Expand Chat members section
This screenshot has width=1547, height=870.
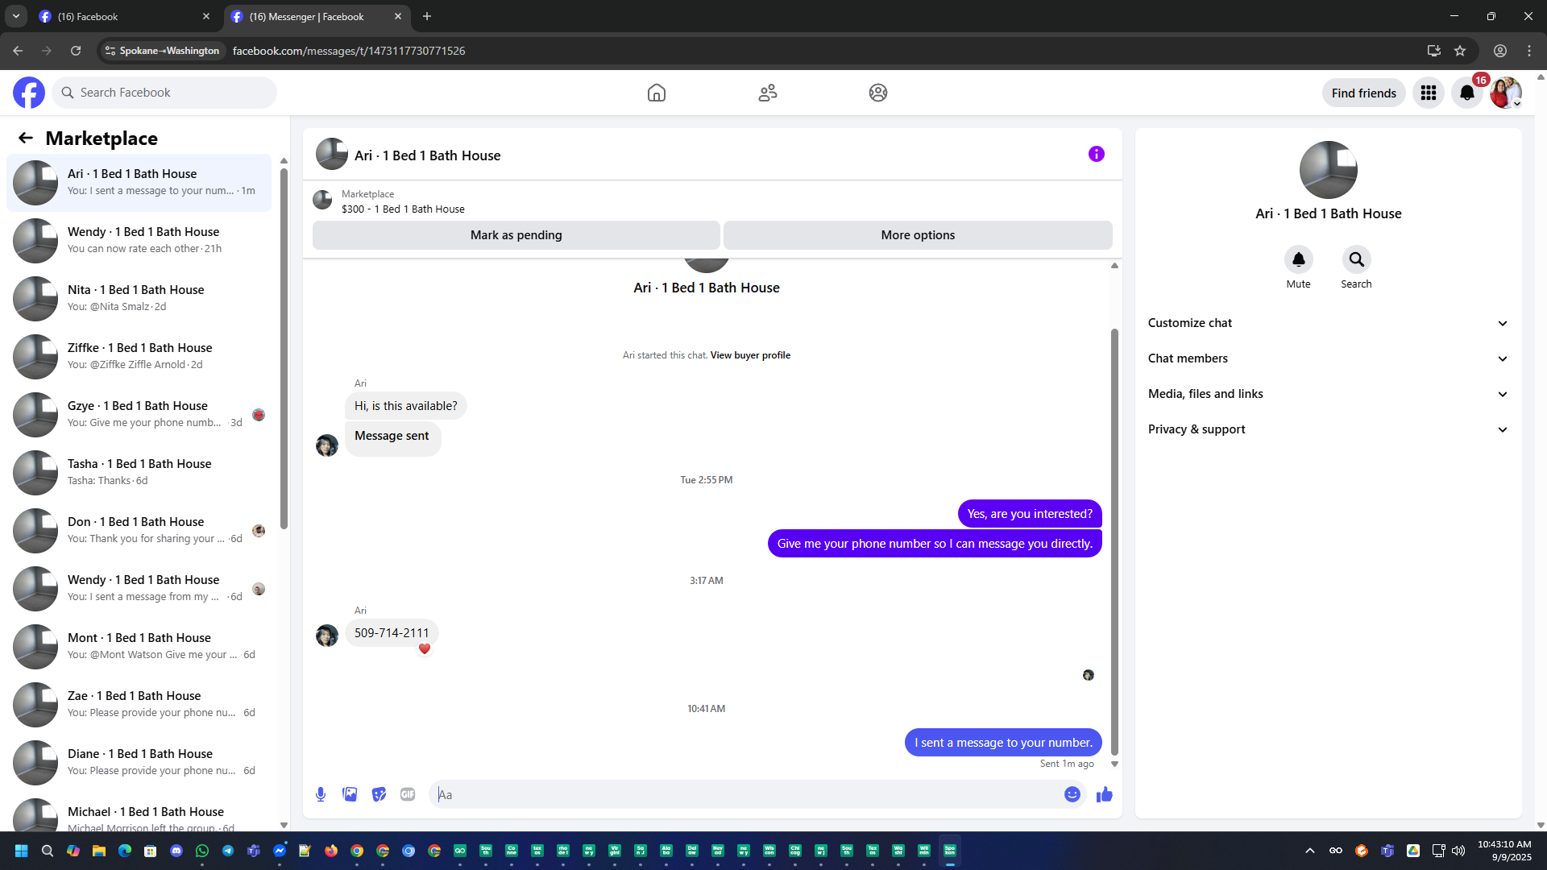click(1327, 358)
